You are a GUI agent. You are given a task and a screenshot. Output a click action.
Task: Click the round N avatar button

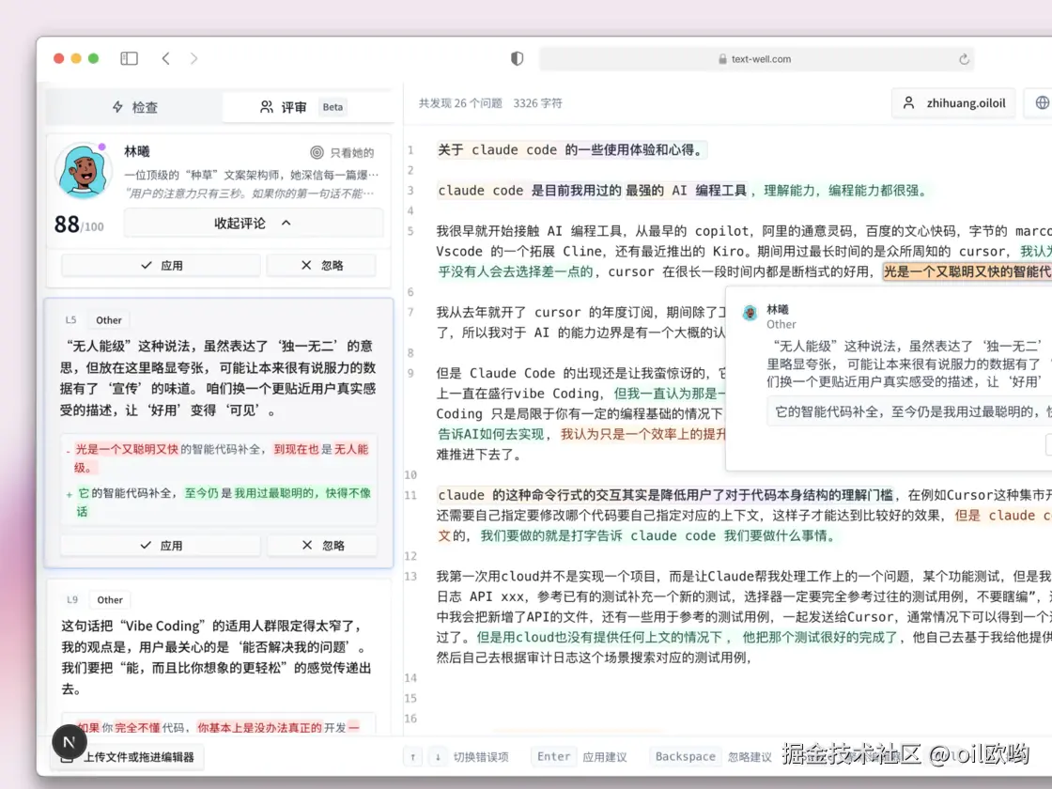[70, 742]
